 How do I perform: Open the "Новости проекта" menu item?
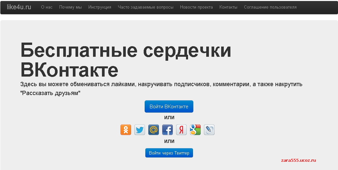(196, 7)
